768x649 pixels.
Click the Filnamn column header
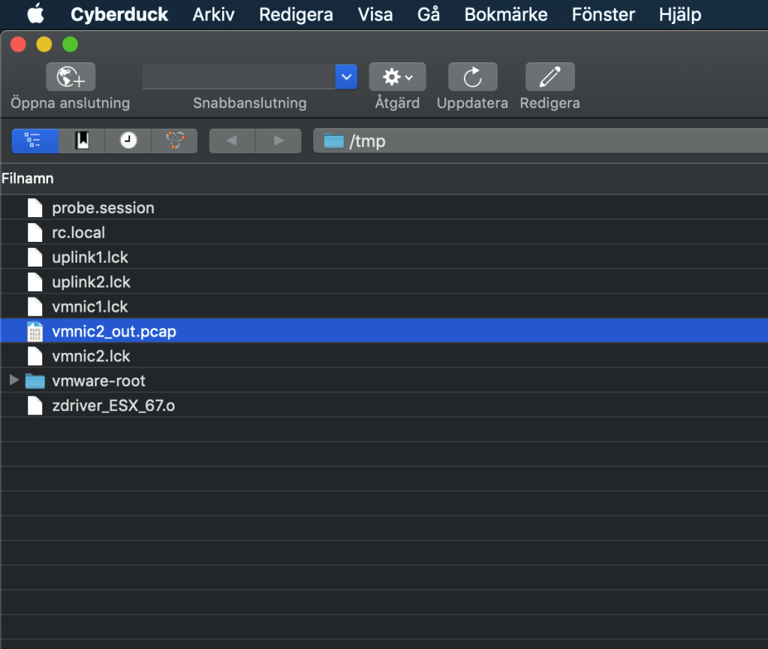tap(28, 179)
